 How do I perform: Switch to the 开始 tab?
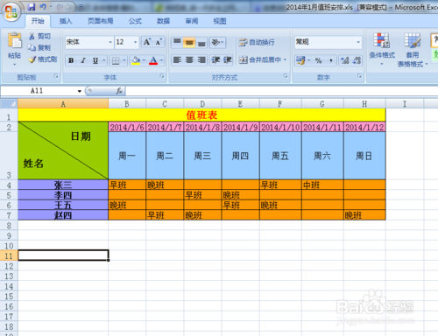point(38,21)
